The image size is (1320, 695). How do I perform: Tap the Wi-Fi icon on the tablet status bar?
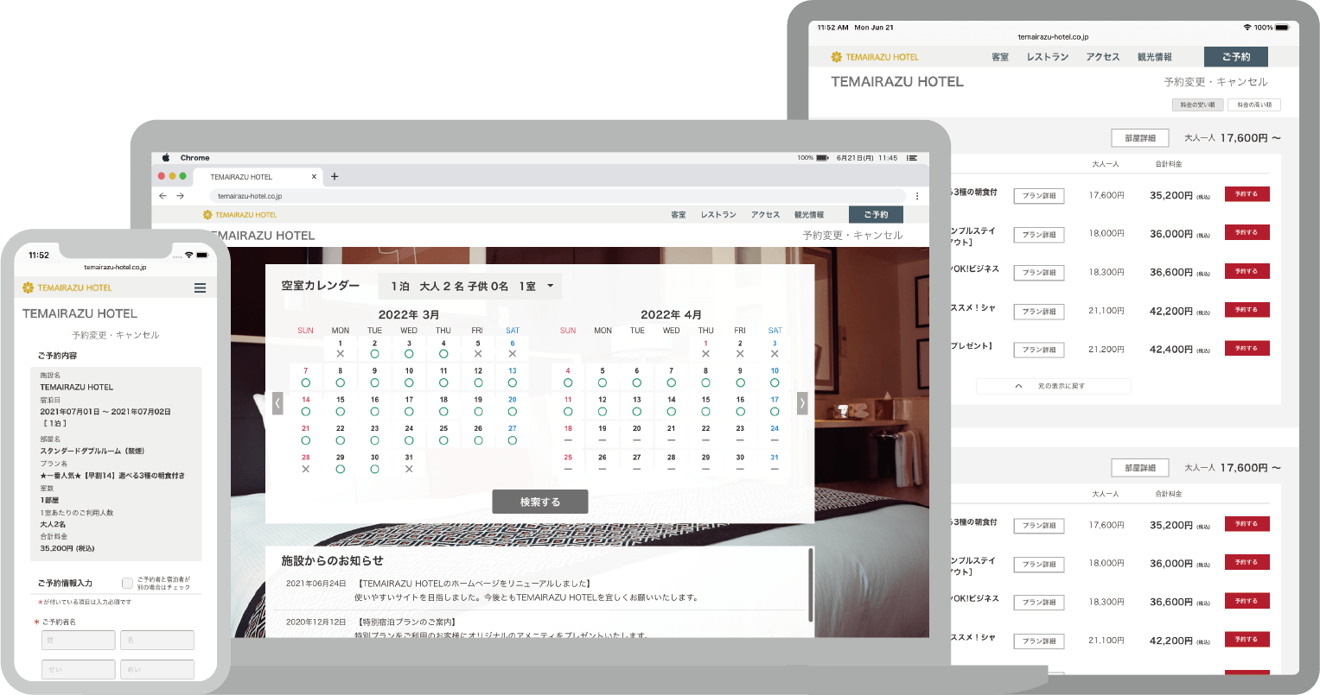[1247, 28]
